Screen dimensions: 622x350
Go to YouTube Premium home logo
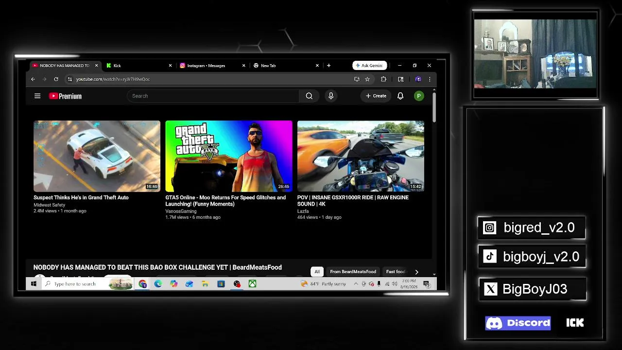tap(65, 96)
